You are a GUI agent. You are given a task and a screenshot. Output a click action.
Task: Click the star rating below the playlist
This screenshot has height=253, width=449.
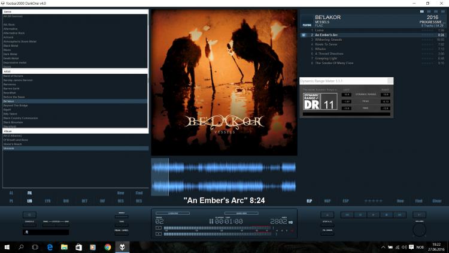tap(373, 201)
